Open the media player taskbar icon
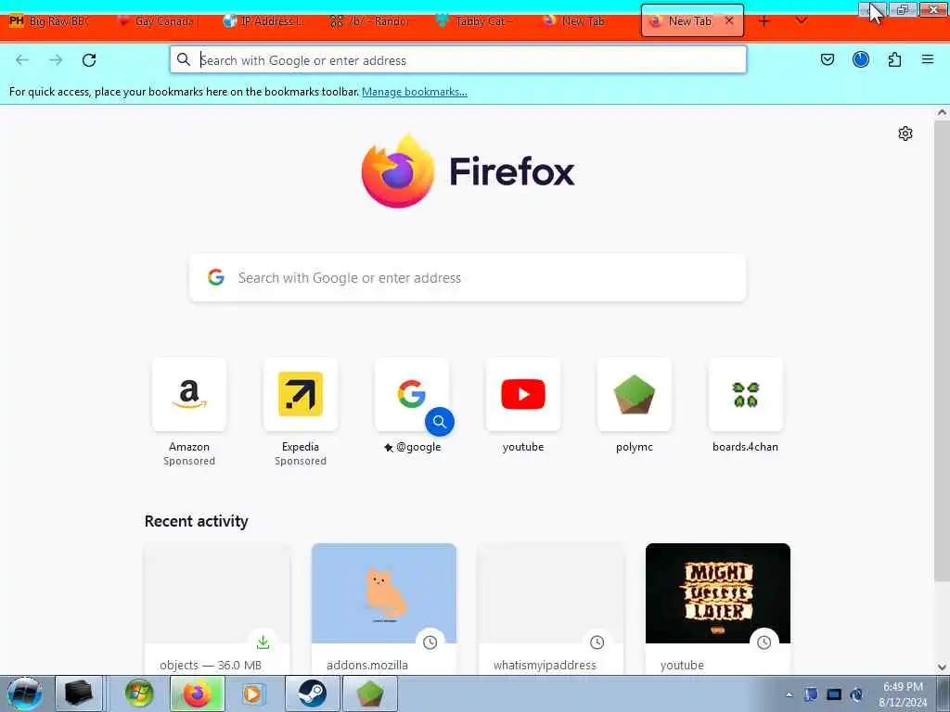The image size is (950, 712). point(252,693)
